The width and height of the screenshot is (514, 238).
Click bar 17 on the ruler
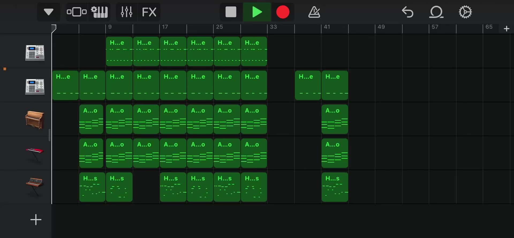coord(165,27)
